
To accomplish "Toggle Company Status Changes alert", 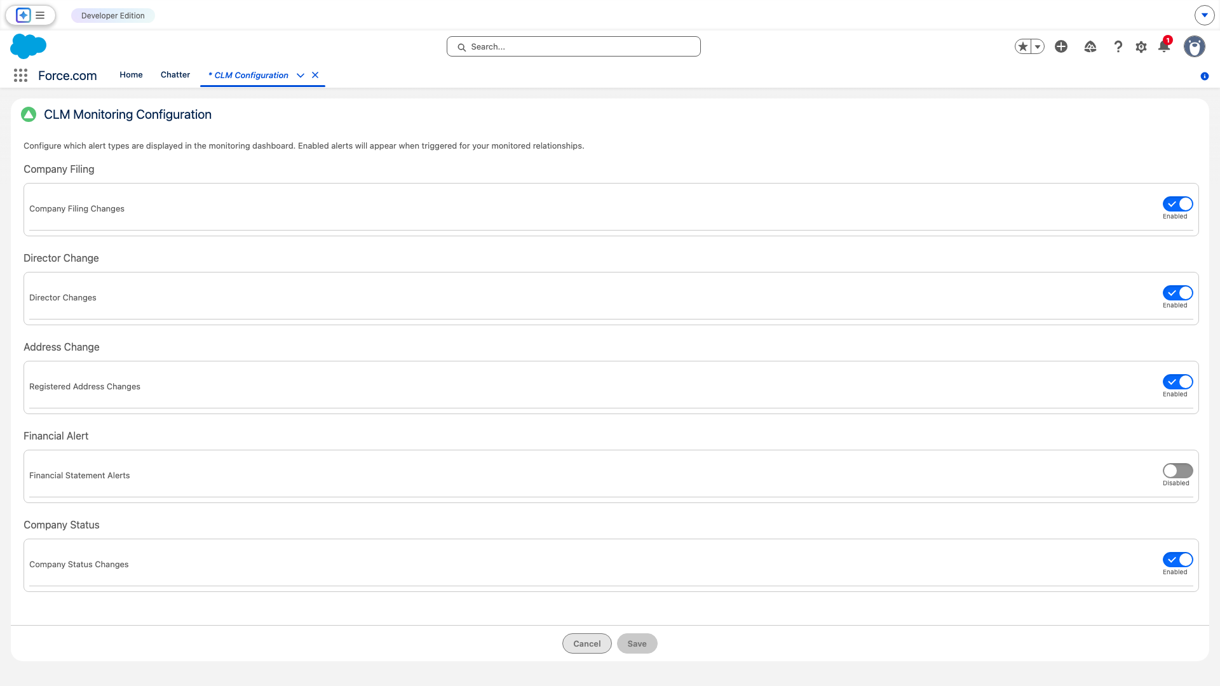I will [1177, 560].
